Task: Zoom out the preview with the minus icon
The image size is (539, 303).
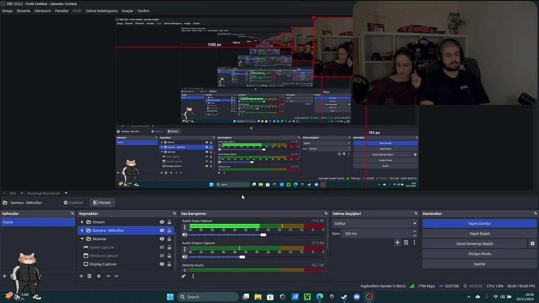Action: (4, 193)
